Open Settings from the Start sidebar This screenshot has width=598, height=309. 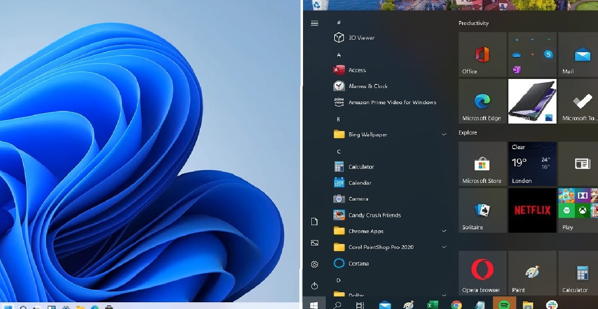315,264
